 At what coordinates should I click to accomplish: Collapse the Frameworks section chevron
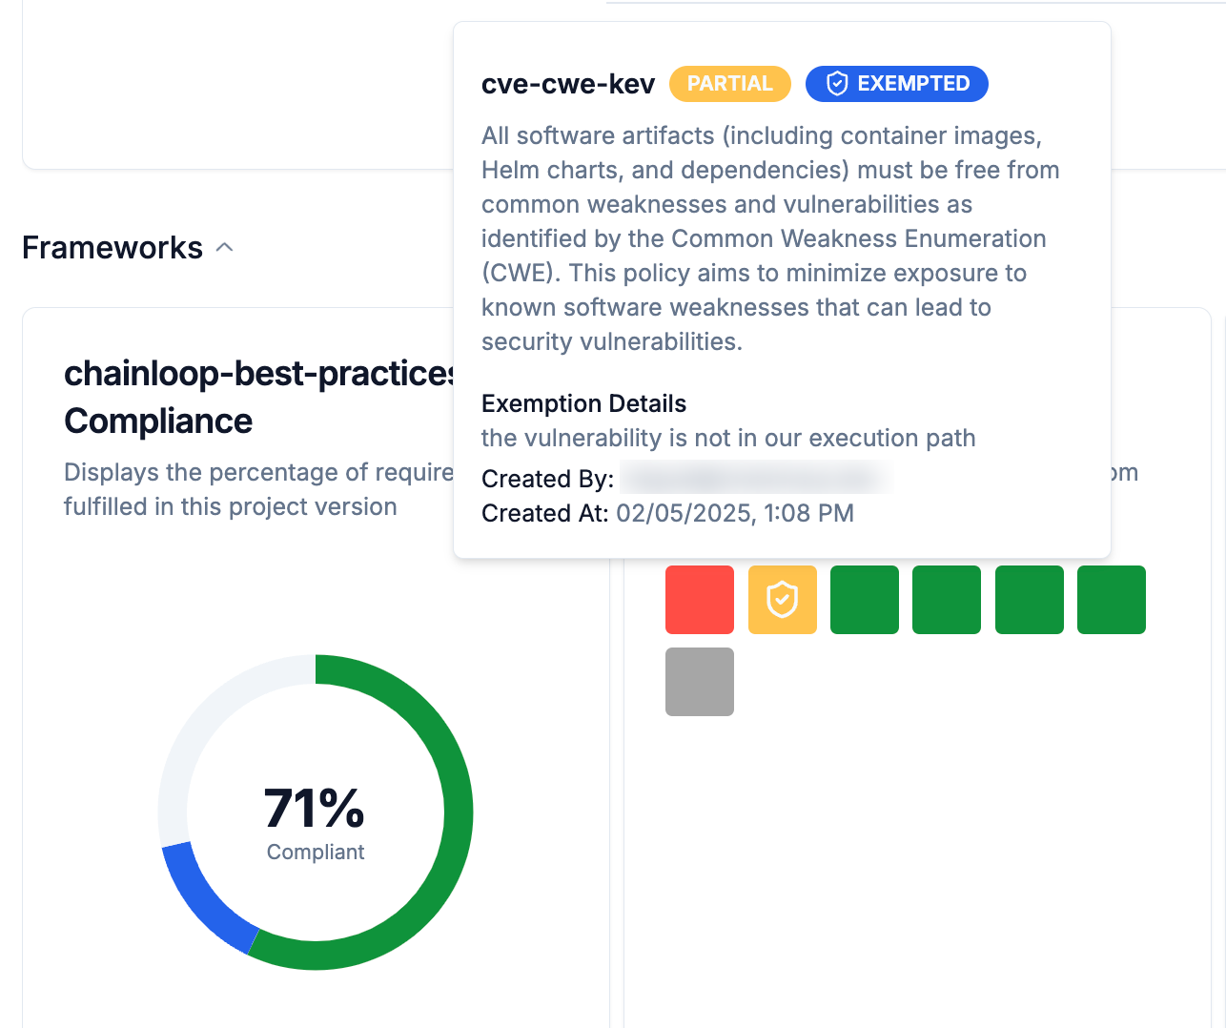[225, 248]
